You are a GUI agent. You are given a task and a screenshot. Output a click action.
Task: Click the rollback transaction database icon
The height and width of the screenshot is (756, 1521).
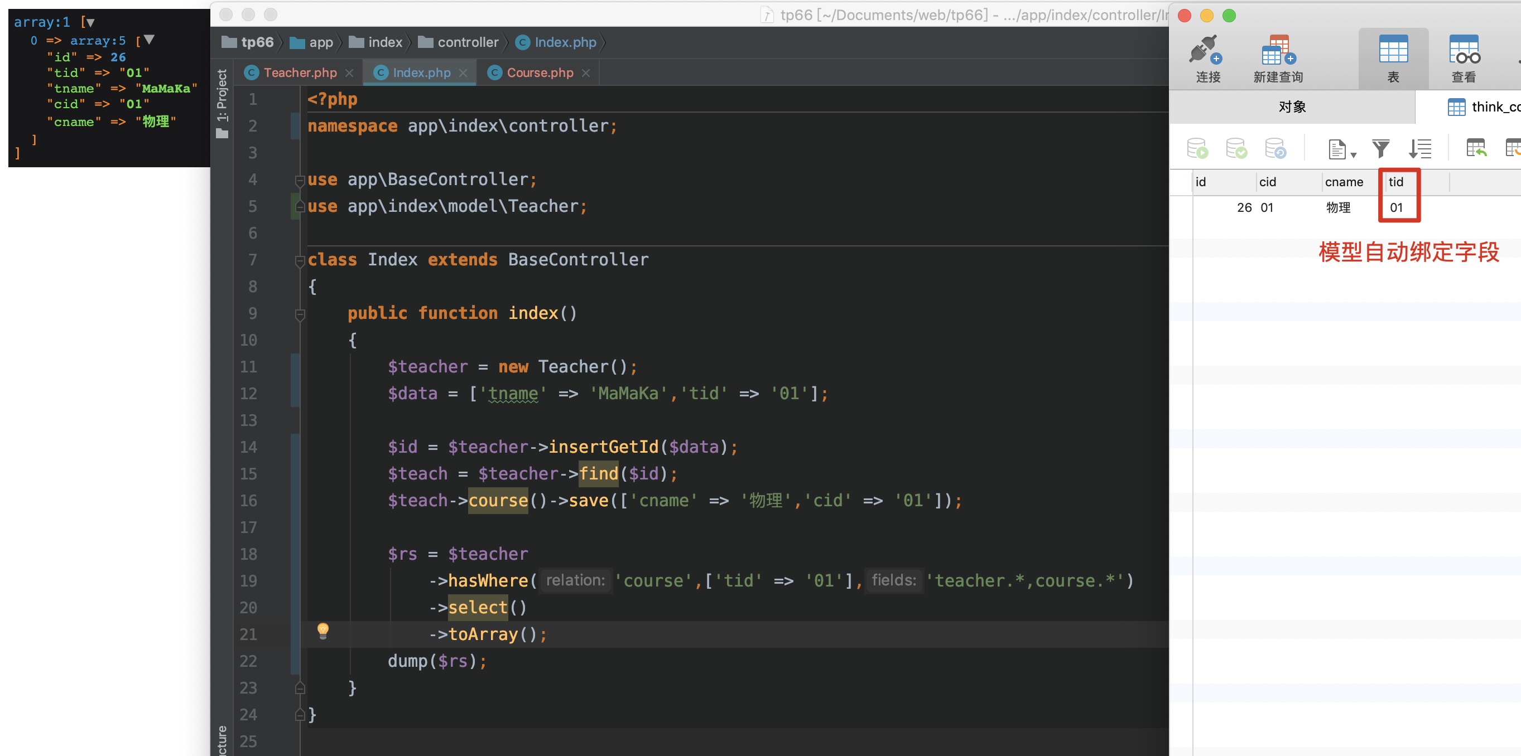coord(1275,148)
